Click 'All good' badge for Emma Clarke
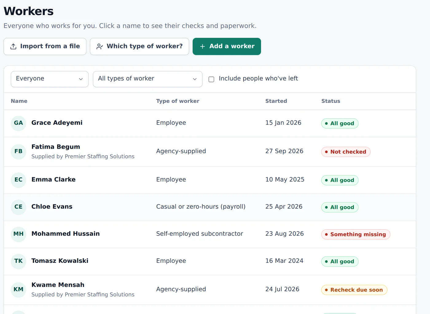The height and width of the screenshot is (314, 430). pyautogui.click(x=340, y=180)
